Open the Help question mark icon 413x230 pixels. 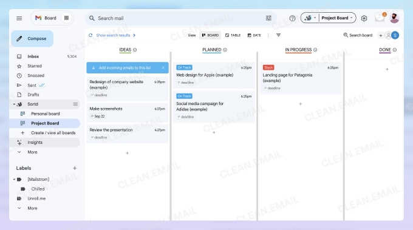pos(292,18)
